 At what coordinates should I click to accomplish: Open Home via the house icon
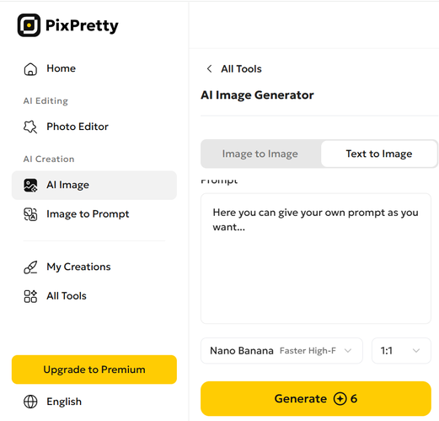tap(30, 69)
